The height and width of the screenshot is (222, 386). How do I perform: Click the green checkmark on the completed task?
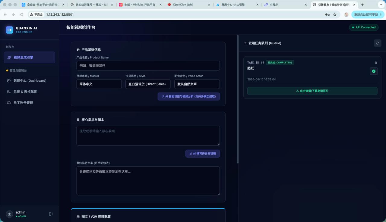click(373, 71)
